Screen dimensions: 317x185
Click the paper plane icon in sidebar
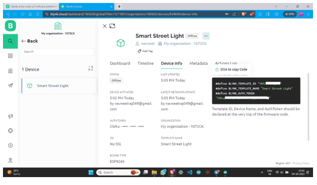[x=10, y=86]
